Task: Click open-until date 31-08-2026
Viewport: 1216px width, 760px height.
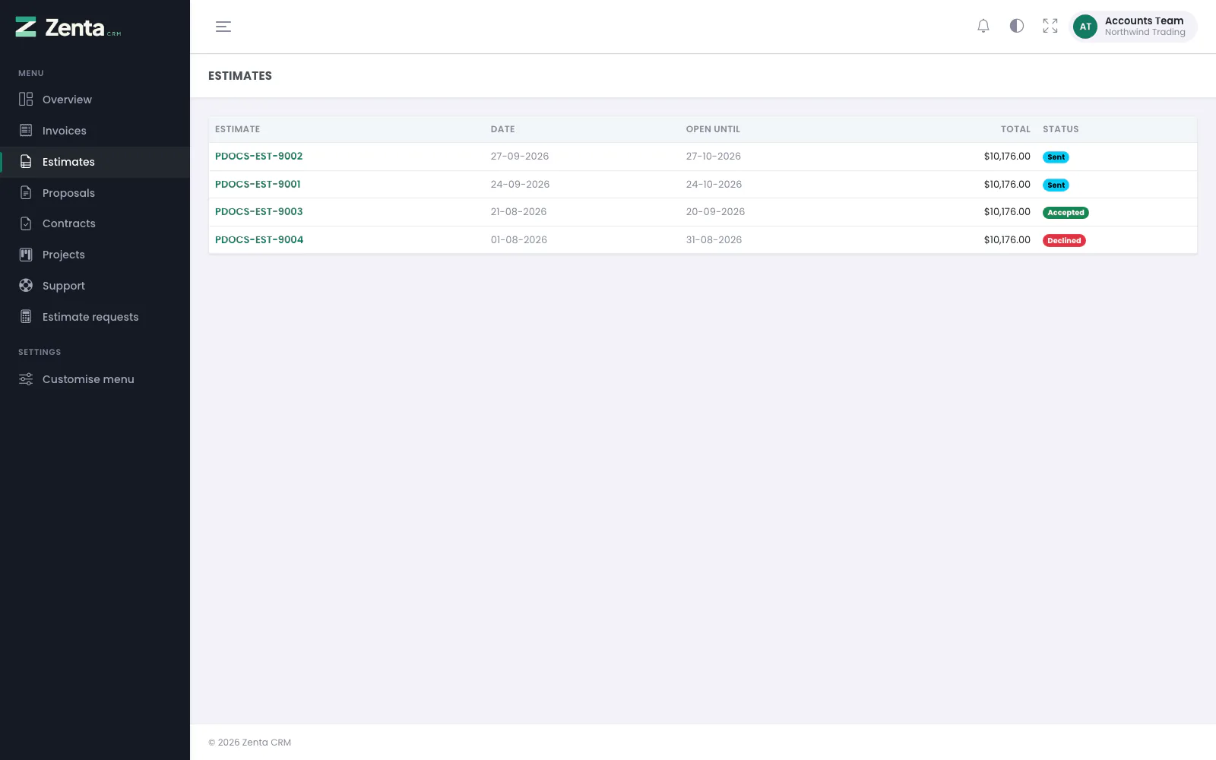Action: click(714, 239)
